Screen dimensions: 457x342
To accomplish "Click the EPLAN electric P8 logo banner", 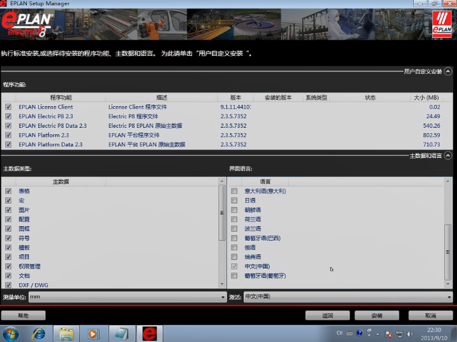I will point(28,24).
